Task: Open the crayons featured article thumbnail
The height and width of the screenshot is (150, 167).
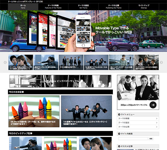Action: pos(34,111)
